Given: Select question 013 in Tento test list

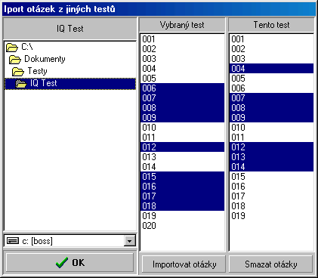Looking at the screenshot, I should 272,157.
